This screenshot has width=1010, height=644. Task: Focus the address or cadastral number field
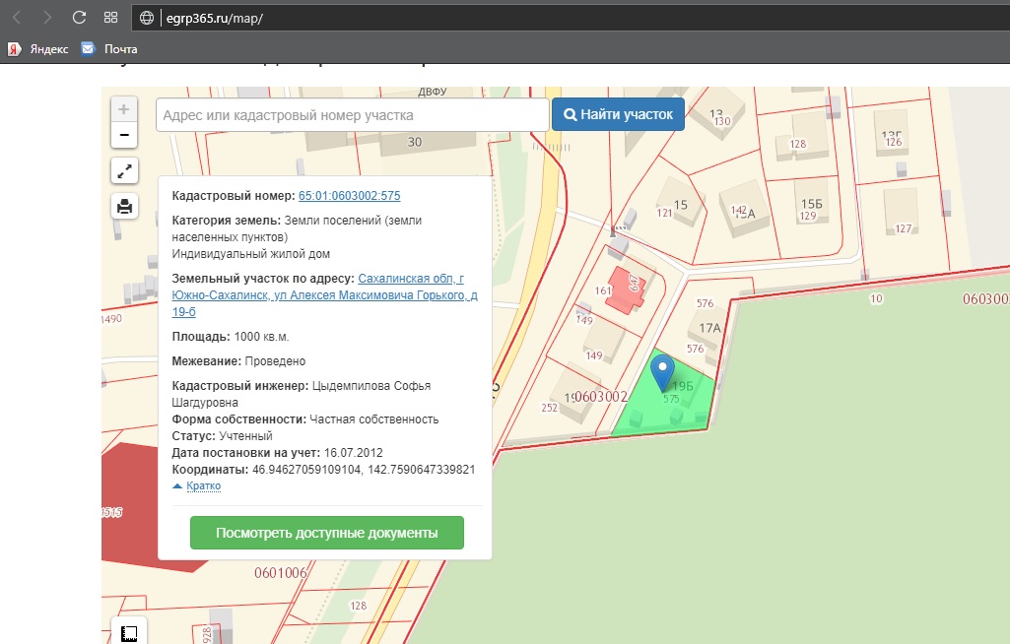pyautogui.click(x=352, y=115)
